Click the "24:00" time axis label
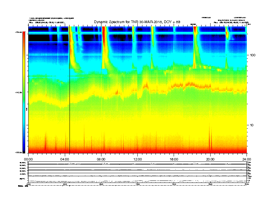The width and height of the screenshot is (266, 205). tap(247, 159)
